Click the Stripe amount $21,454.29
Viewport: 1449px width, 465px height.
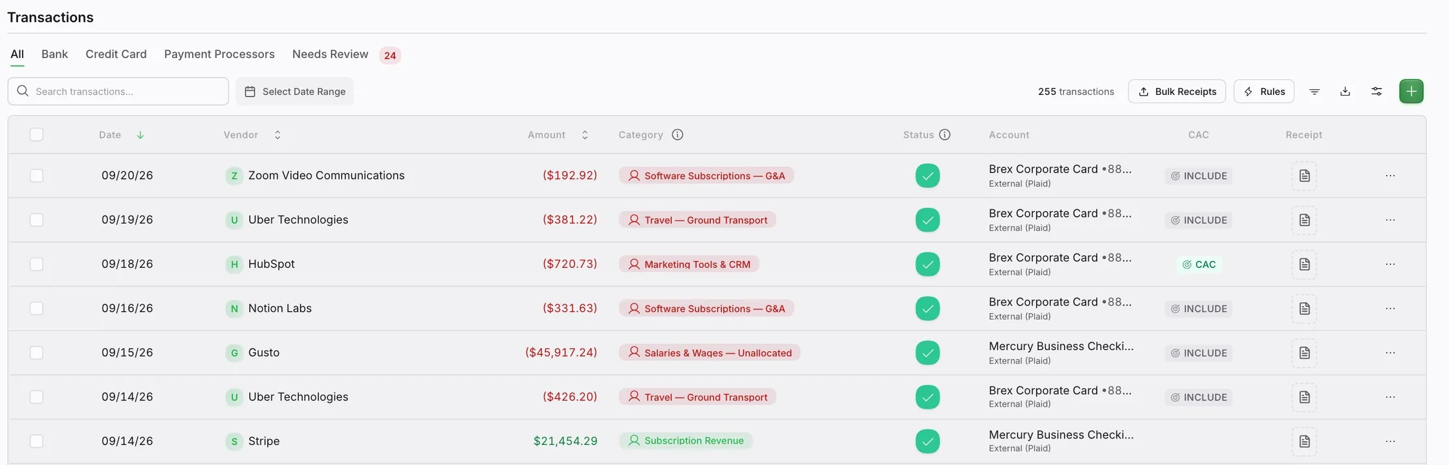tap(565, 441)
